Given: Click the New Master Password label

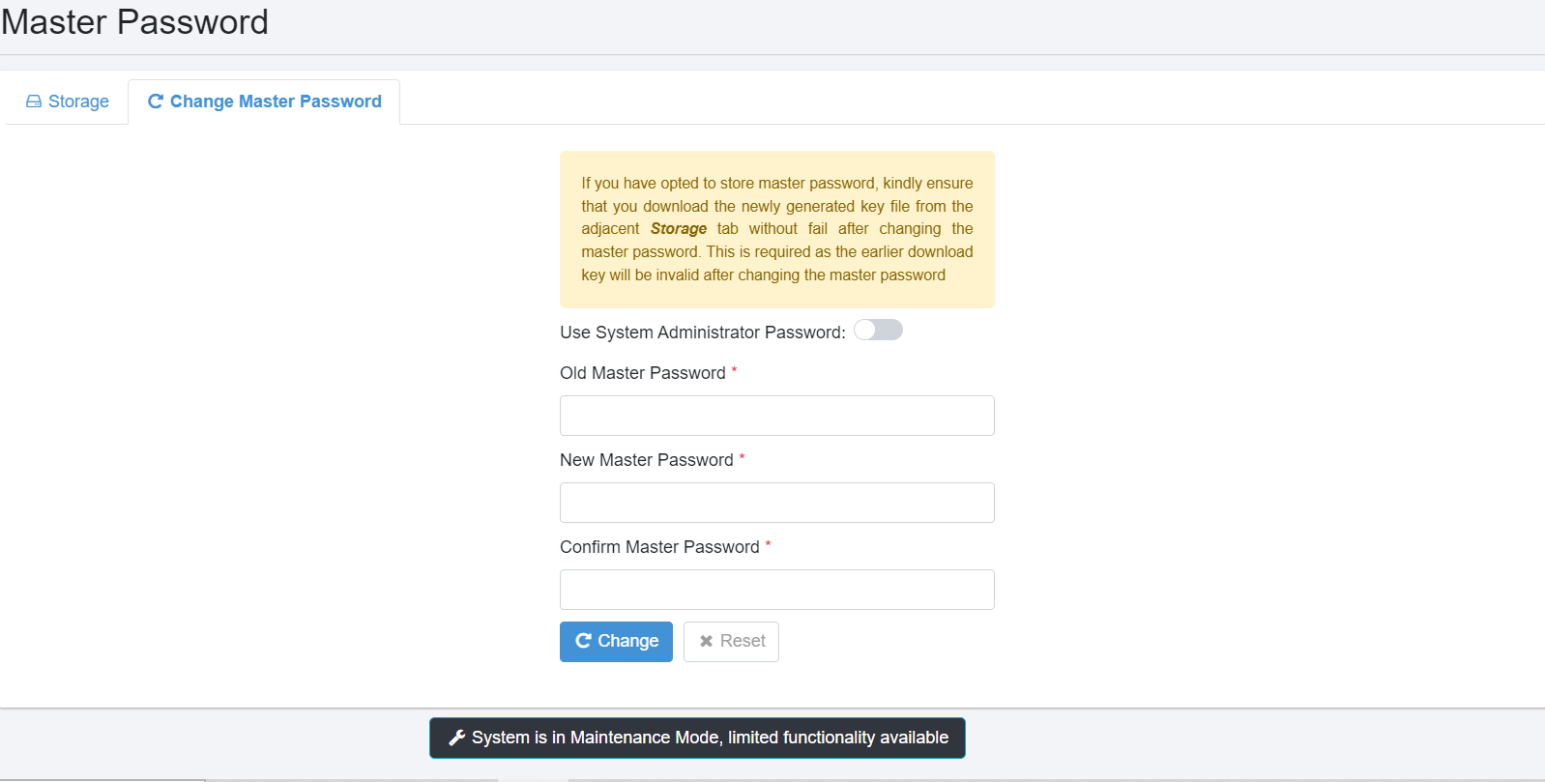Looking at the screenshot, I should pyautogui.click(x=646, y=460).
